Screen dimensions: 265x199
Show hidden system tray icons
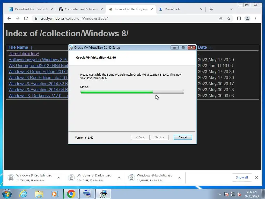coord(220,194)
